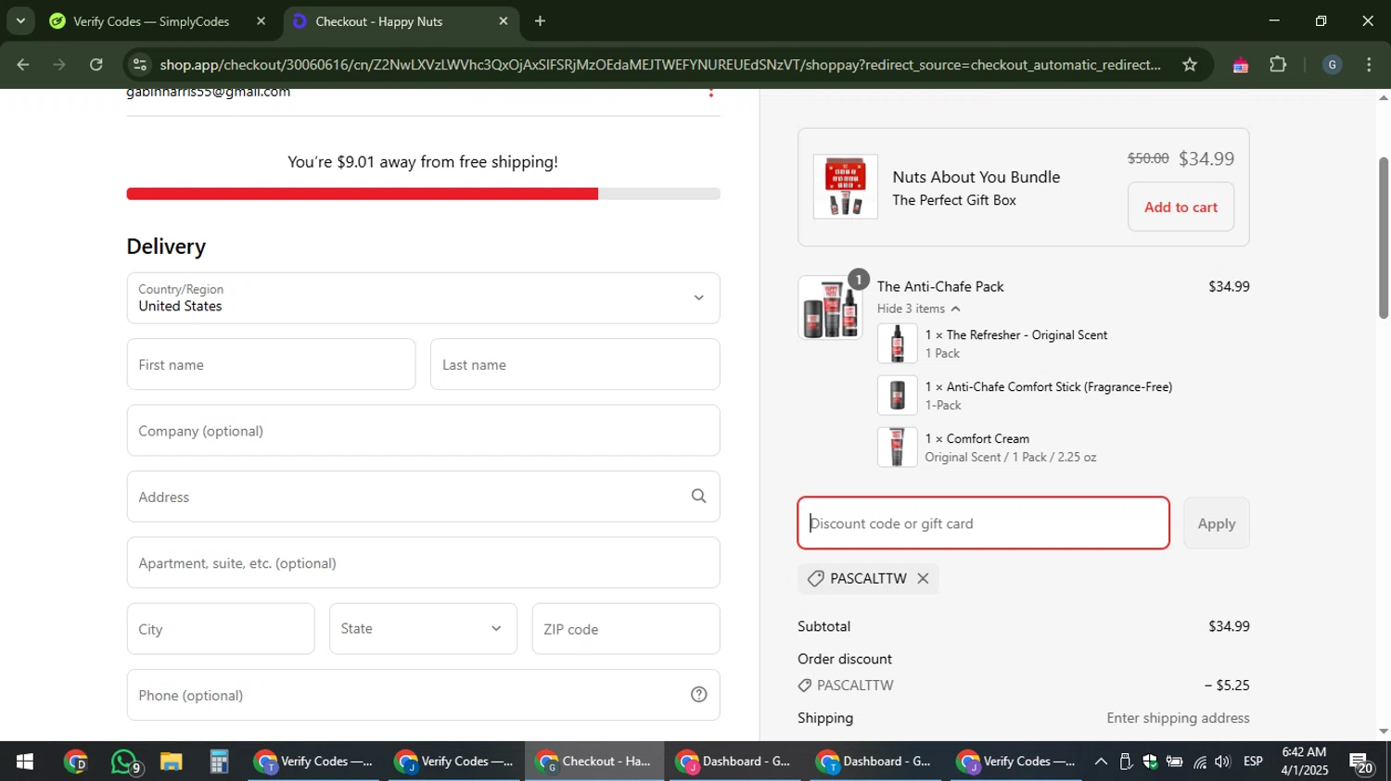This screenshot has width=1391, height=781.
Task: Open Calculator from the taskbar
Action: click(219, 762)
